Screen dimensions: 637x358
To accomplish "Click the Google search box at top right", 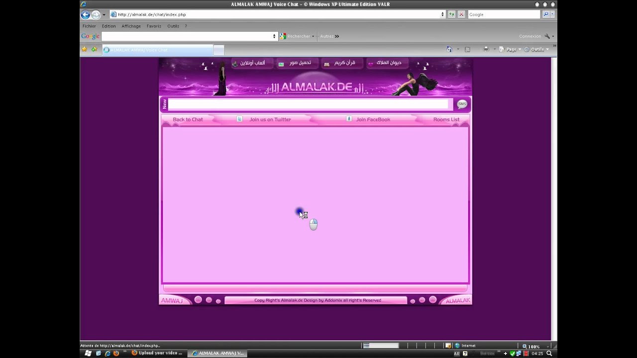I will pyautogui.click(x=504, y=14).
